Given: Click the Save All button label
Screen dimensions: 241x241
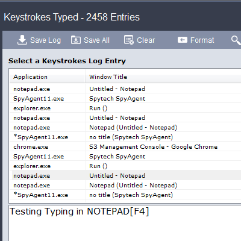Looking at the screenshot, I should click(96, 40).
